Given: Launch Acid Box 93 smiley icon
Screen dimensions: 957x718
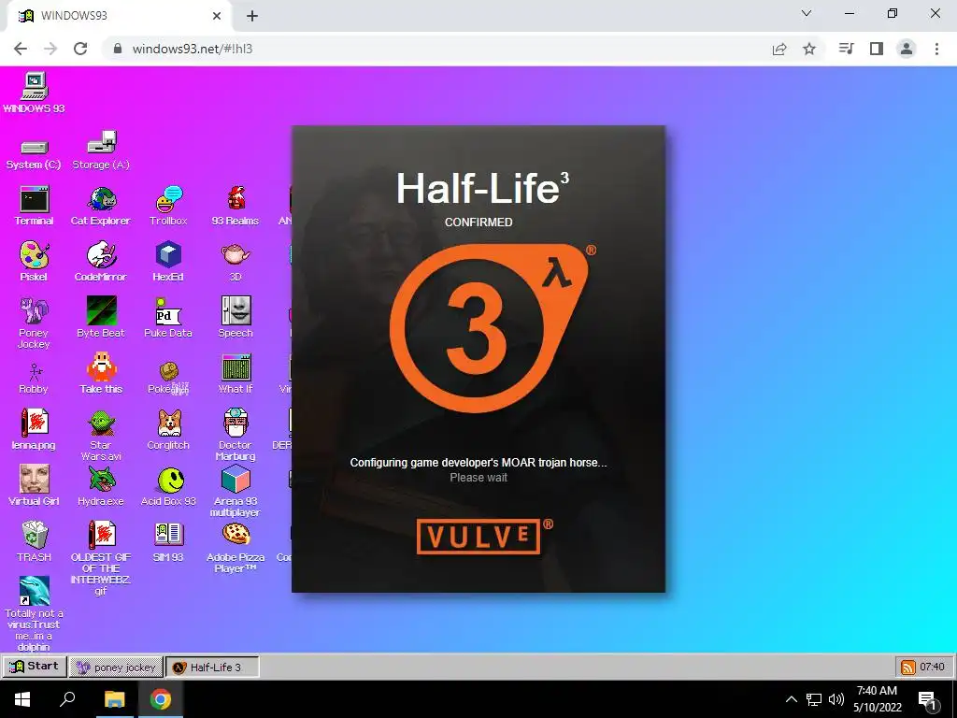Looking at the screenshot, I should pyautogui.click(x=168, y=486).
